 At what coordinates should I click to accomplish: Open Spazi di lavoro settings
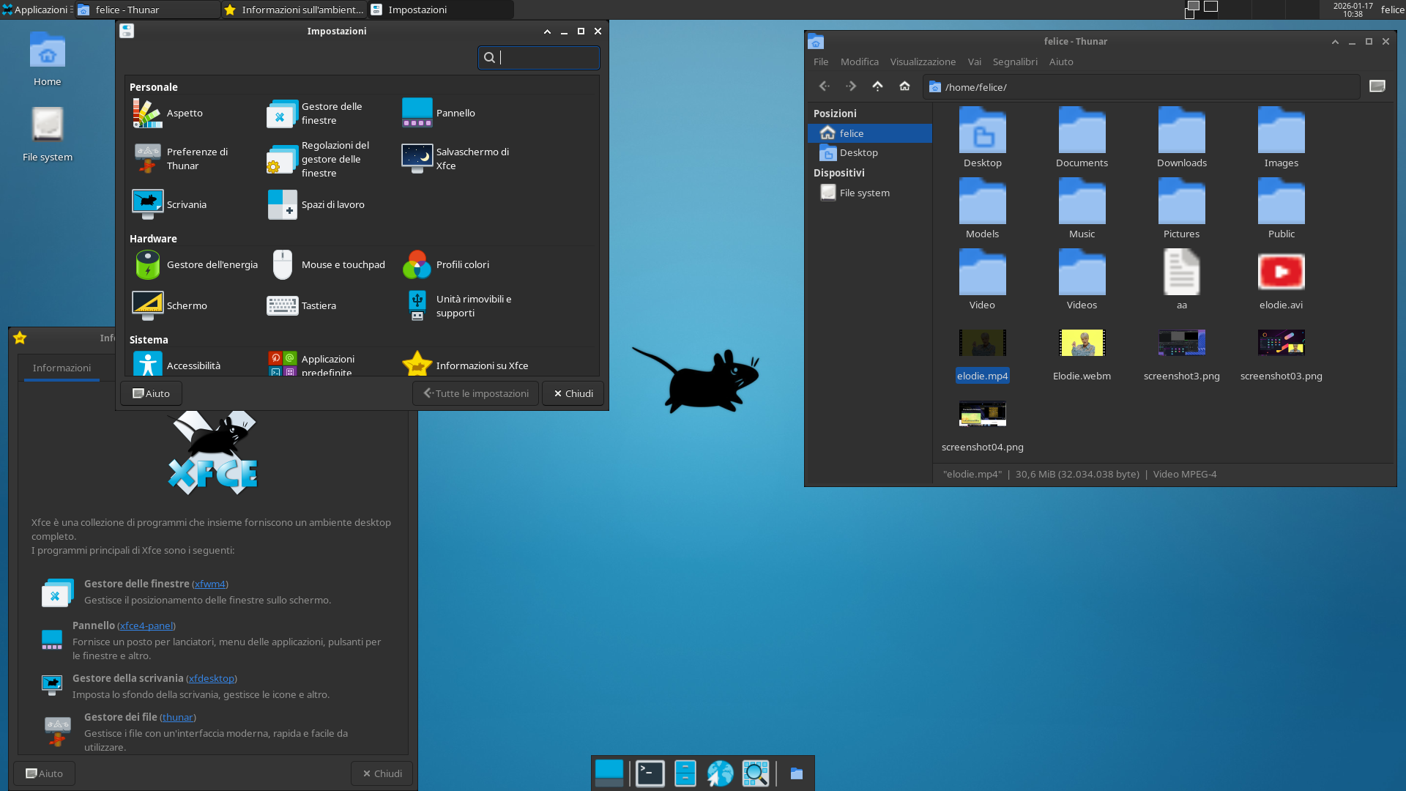pyautogui.click(x=316, y=205)
